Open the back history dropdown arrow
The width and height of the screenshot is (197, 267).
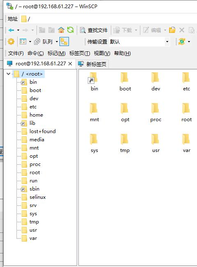[x=18, y=30]
